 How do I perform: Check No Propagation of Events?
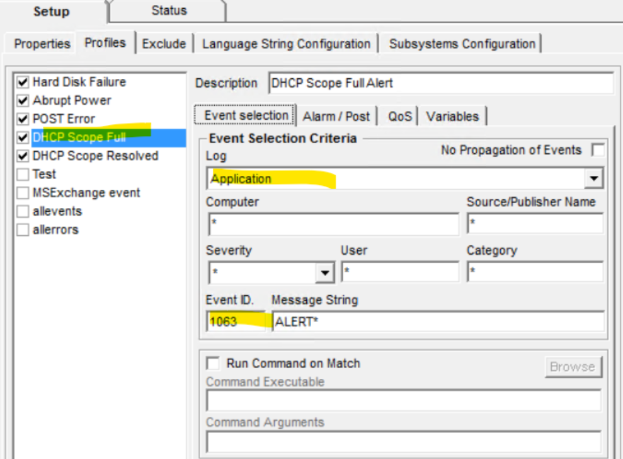598,150
